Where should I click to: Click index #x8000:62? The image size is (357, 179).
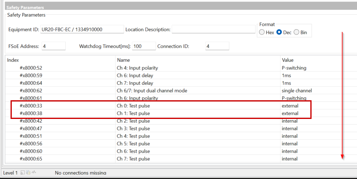(31, 91)
